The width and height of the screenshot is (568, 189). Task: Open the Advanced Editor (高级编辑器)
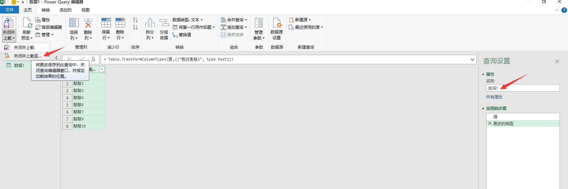(49, 27)
